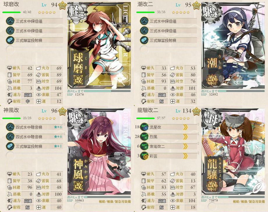268x212 pixels.
Task: Expand the 流星改 equipment slot arrow
Action: (x=186, y=127)
